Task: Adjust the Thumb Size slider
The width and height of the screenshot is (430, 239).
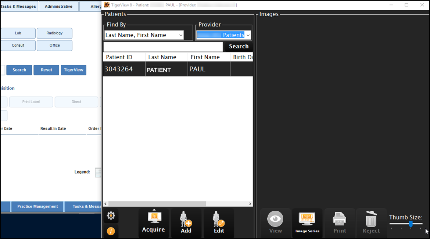Action: [x=411, y=224]
